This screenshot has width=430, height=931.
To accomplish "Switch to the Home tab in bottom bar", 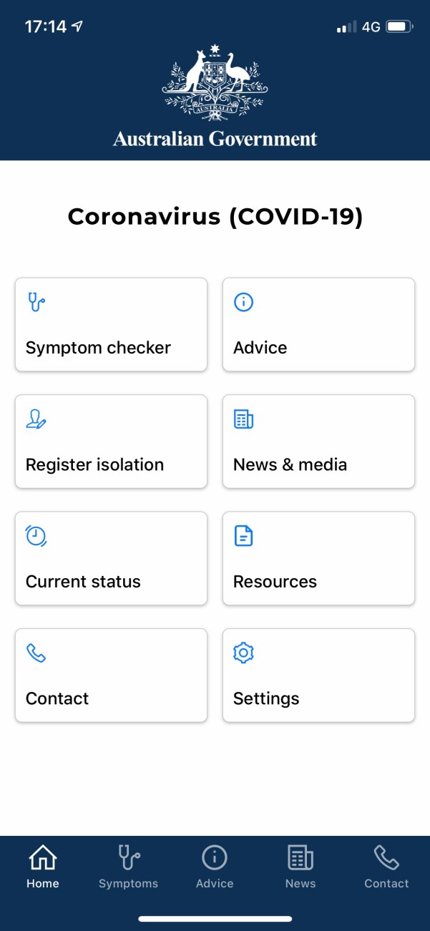I will pos(43,867).
